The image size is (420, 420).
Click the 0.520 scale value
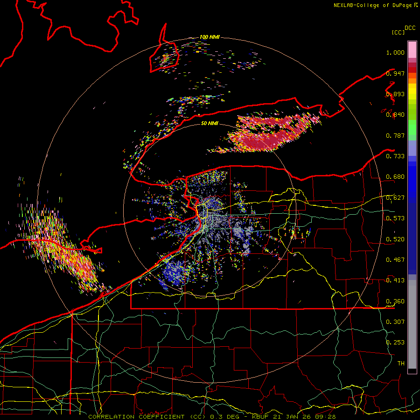point(395,239)
